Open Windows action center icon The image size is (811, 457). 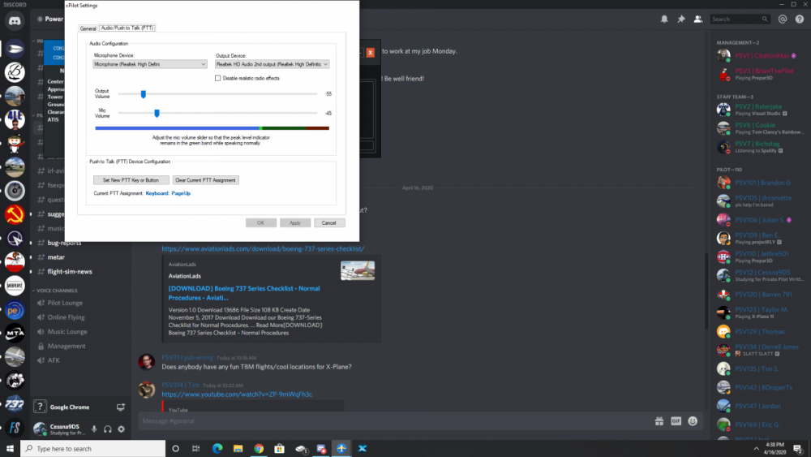798,449
